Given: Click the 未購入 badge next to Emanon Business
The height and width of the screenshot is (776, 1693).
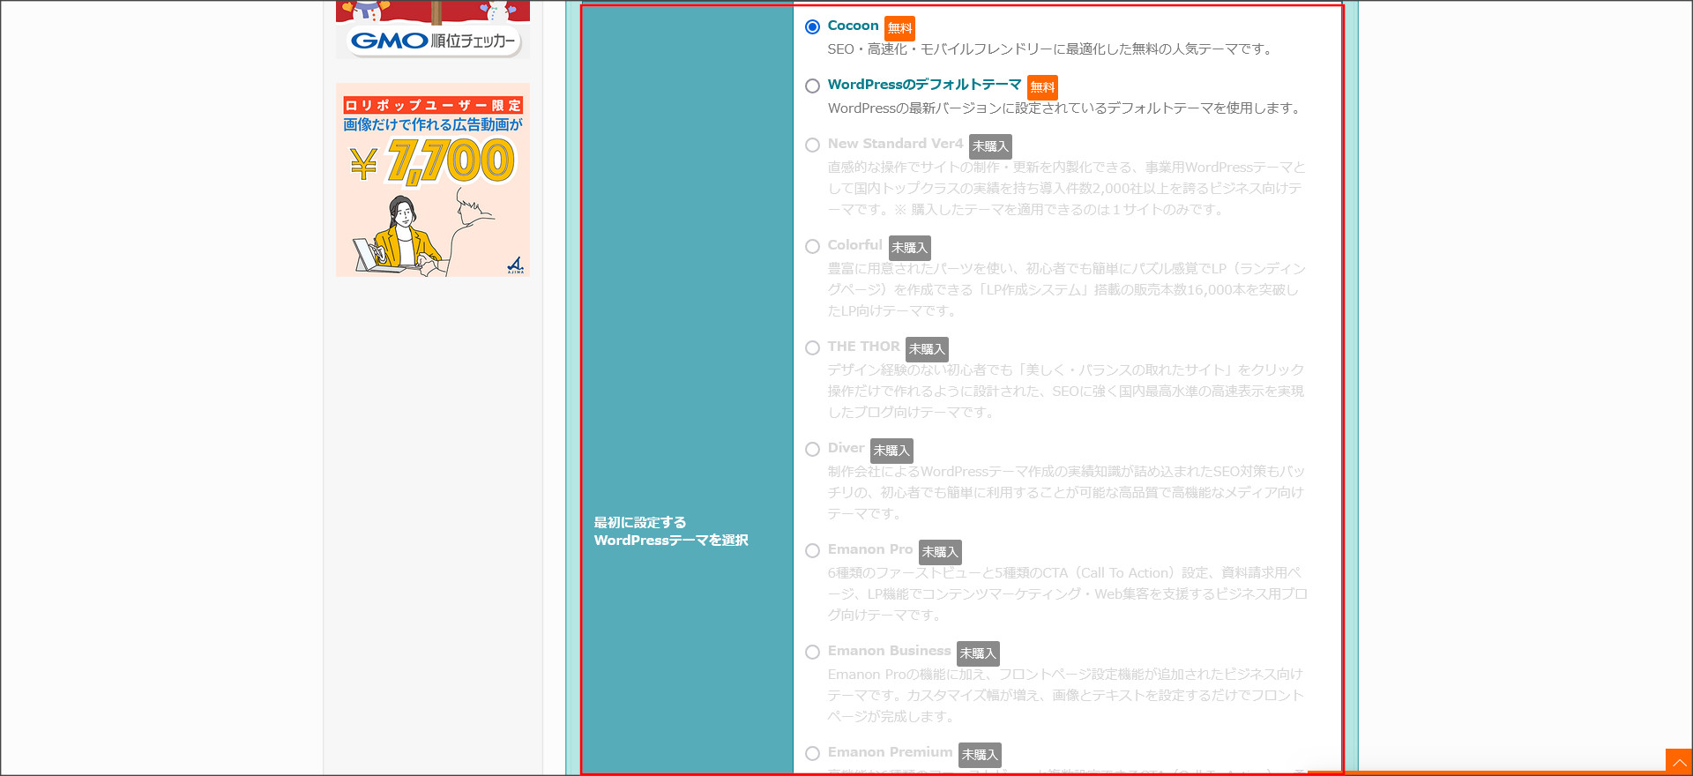Looking at the screenshot, I should click(978, 653).
